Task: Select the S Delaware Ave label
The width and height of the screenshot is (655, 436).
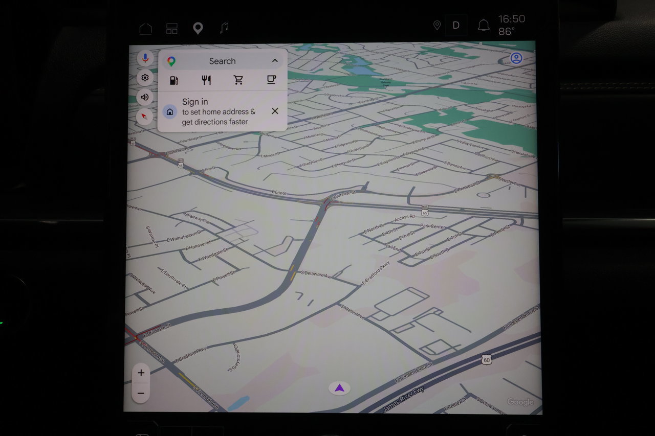Action: pos(316,274)
